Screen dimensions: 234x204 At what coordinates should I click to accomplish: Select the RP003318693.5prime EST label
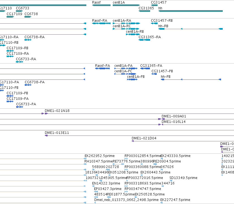pos(143,183)
